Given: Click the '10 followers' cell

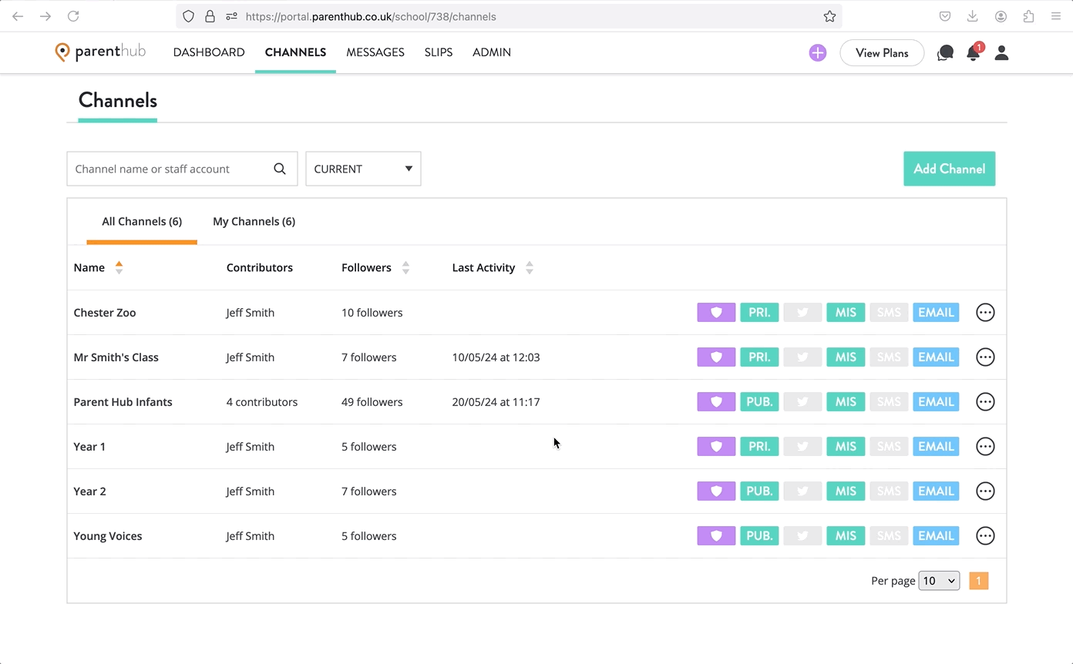Looking at the screenshot, I should pos(372,313).
